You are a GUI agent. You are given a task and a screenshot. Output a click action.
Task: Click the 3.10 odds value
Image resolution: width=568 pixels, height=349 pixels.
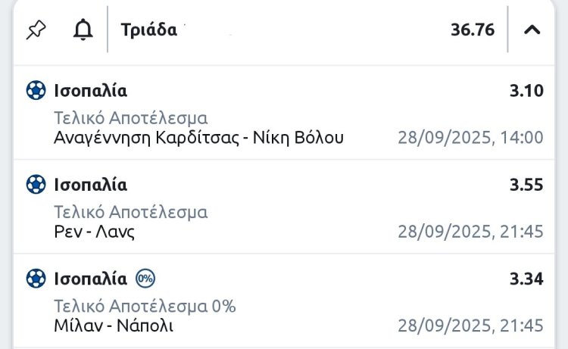(526, 92)
